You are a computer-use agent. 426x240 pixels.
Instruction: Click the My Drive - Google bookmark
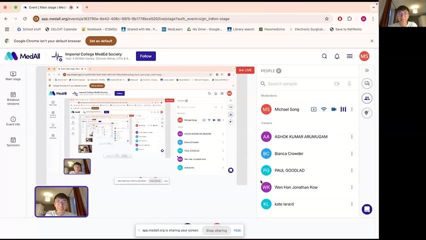click(204, 29)
